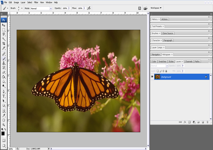Select the Brush tool in toolbox
Image resolution: width=213 pixels, height=150 pixels.
click(x=4, y=58)
